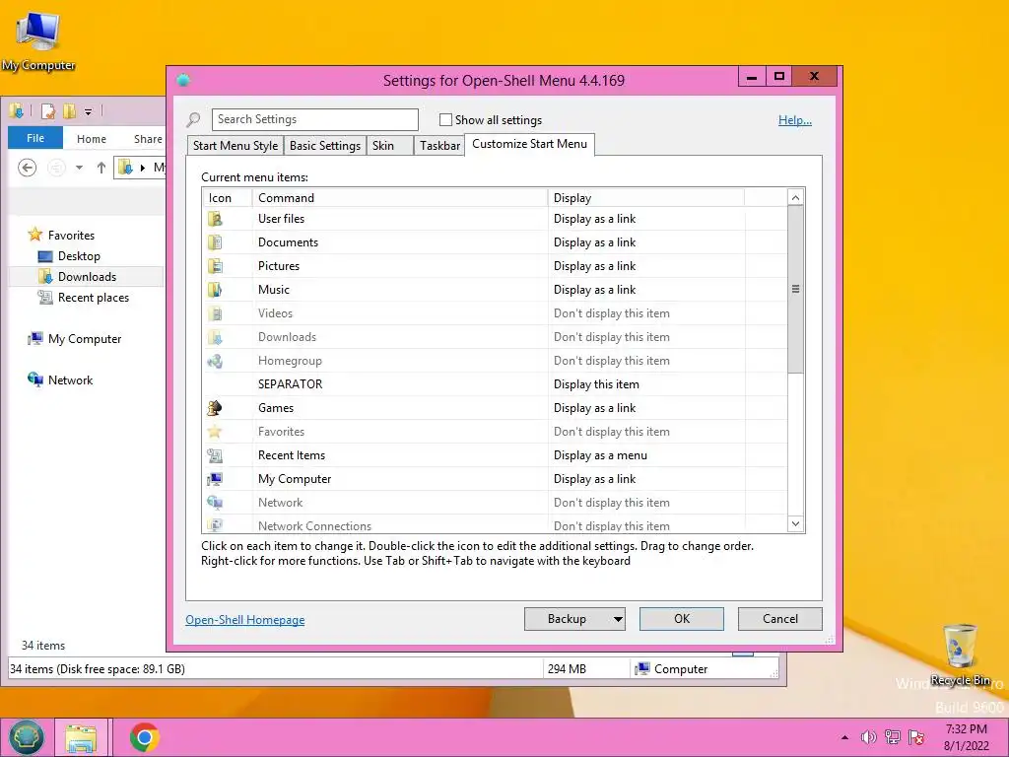Change User files display setting

coord(594,219)
